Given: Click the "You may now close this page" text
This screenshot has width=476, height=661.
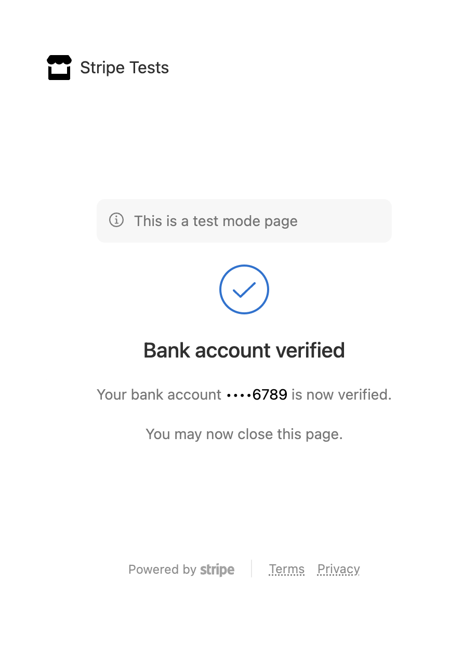Looking at the screenshot, I should 244,434.
